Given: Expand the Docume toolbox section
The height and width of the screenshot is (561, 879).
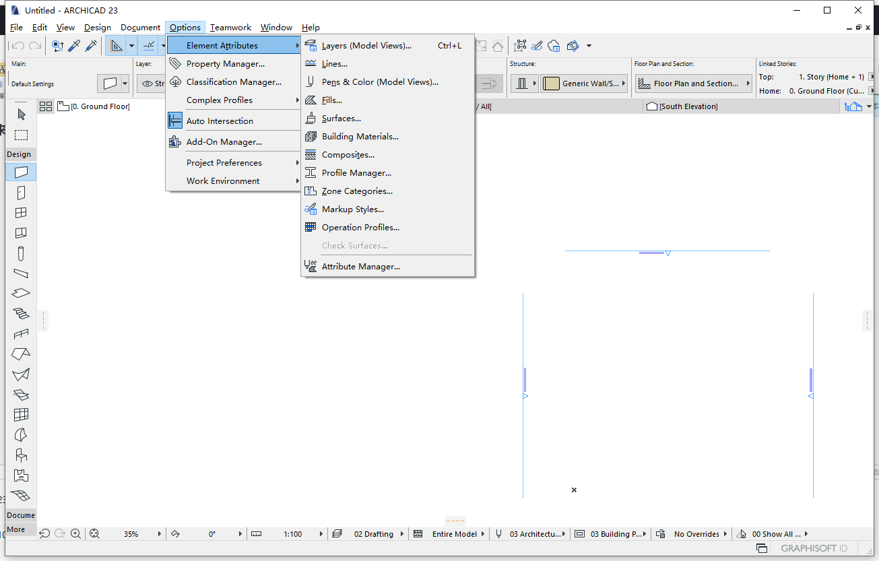Looking at the screenshot, I should tap(21, 515).
